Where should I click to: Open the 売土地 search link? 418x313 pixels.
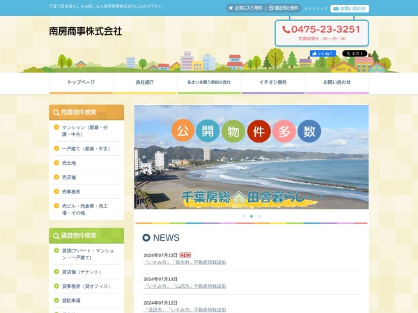coord(69,163)
